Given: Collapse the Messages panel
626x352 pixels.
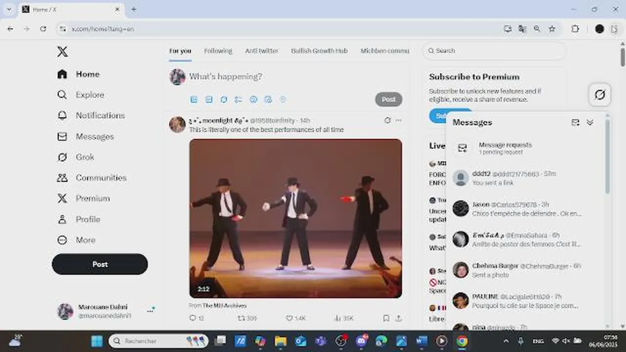Looking at the screenshot, I should click(590, 122).
